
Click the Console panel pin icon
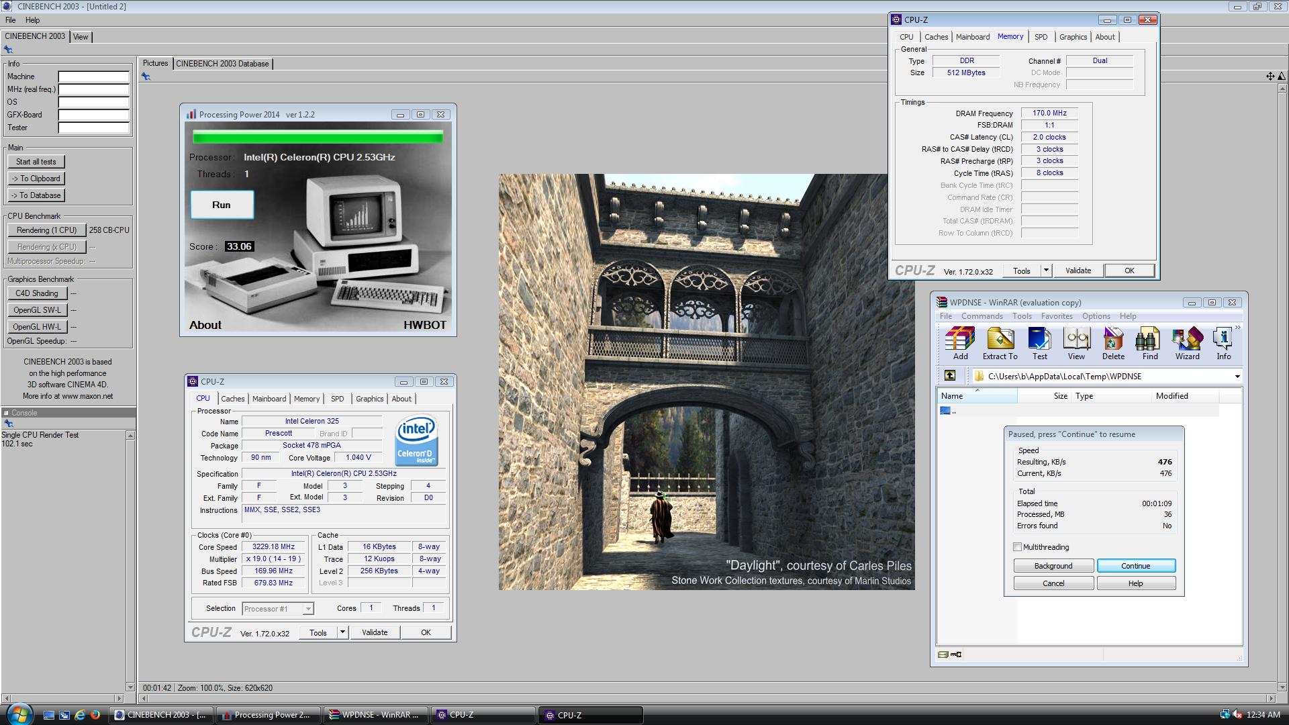[8, 424]
